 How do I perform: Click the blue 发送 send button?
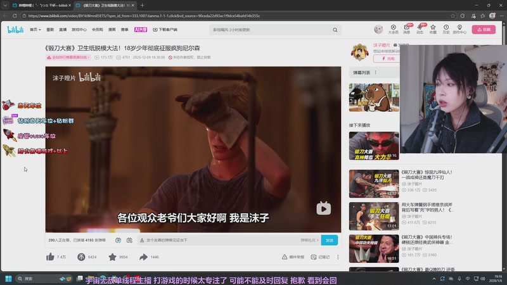pyautogui.click(x=329, y=240)
